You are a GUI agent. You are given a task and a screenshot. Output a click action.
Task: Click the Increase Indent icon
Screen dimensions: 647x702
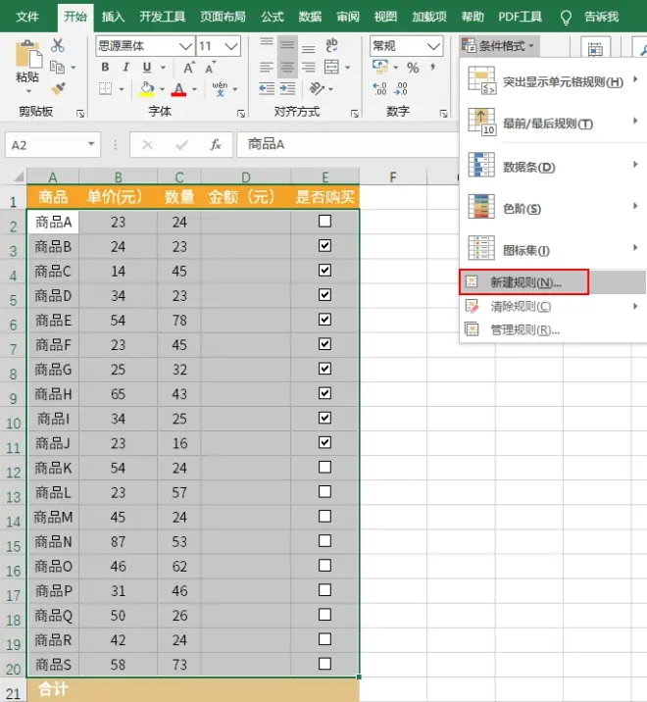287,88
